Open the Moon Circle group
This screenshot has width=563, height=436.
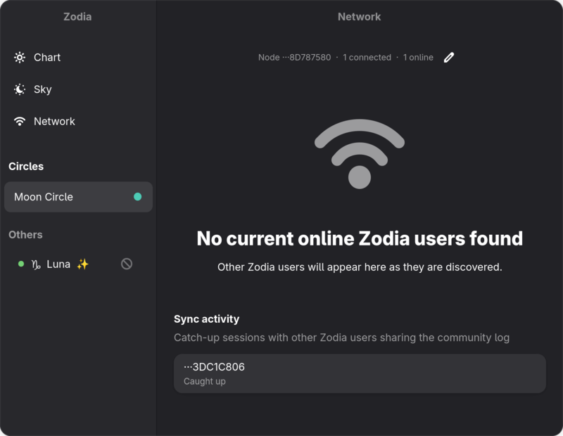tap(78, 197)
